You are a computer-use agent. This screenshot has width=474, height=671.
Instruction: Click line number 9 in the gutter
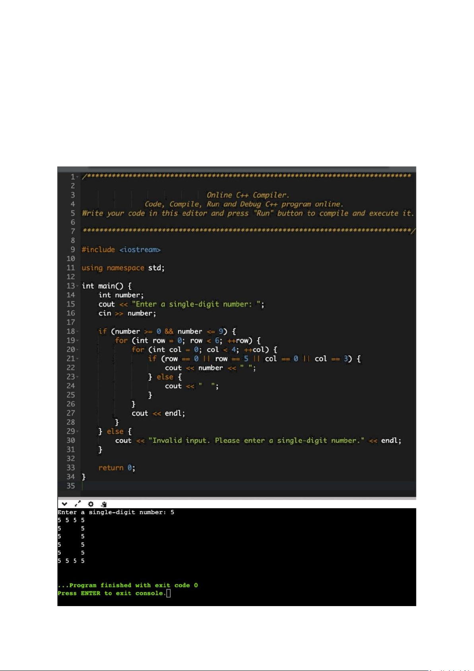pos(72,249)
